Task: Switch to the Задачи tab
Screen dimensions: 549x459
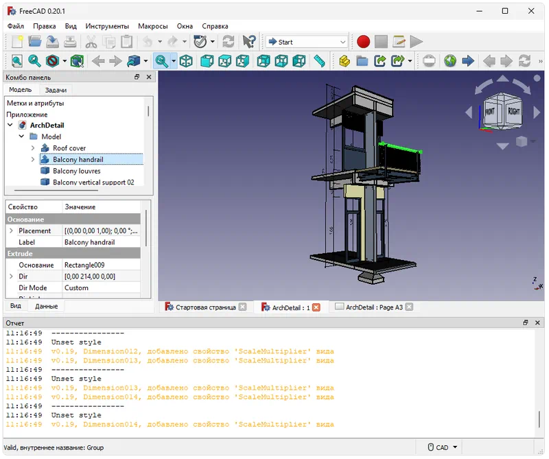Action: [x=56, y=90]
